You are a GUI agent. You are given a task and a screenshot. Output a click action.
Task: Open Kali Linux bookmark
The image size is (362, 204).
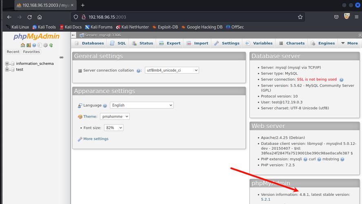[x=18, y=27]
